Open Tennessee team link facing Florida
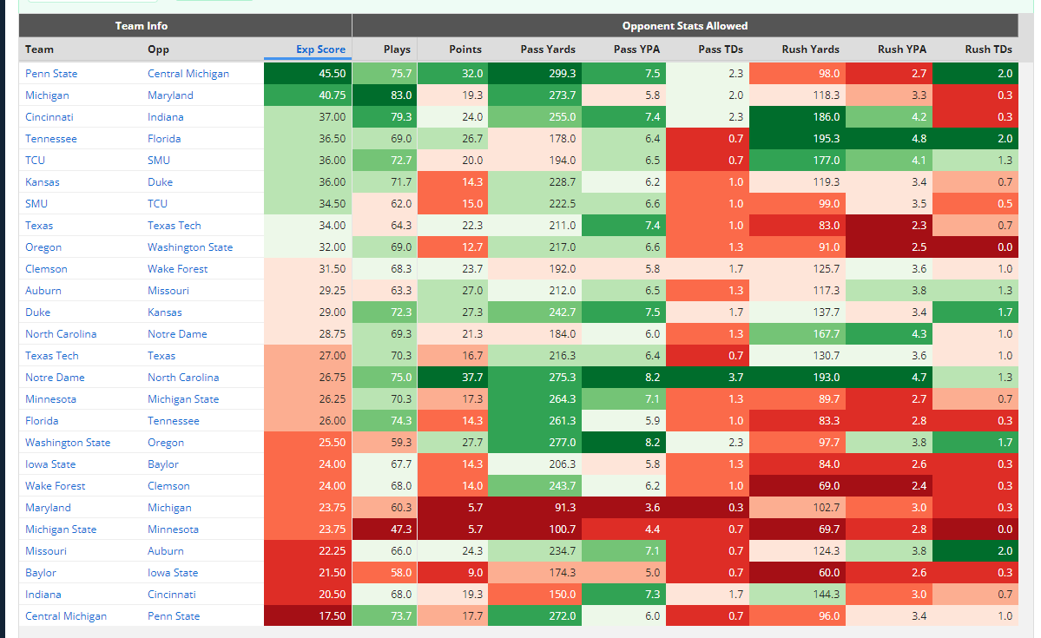The width and height of the screenshot is (1041, 638). click(51, 139)
